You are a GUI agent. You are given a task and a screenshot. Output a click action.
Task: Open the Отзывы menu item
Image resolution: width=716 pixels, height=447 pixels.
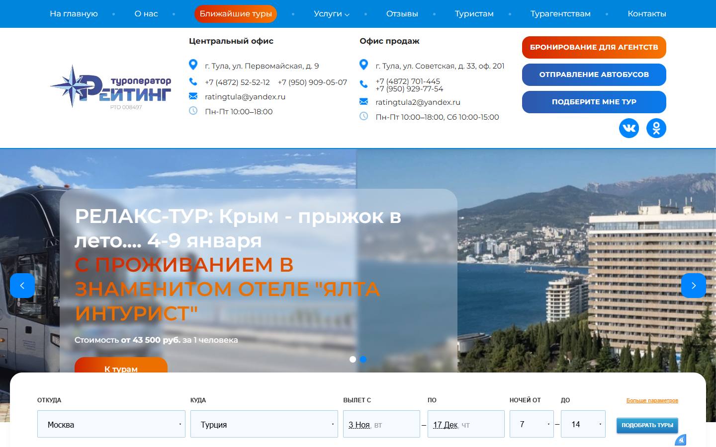click(402, 14)
